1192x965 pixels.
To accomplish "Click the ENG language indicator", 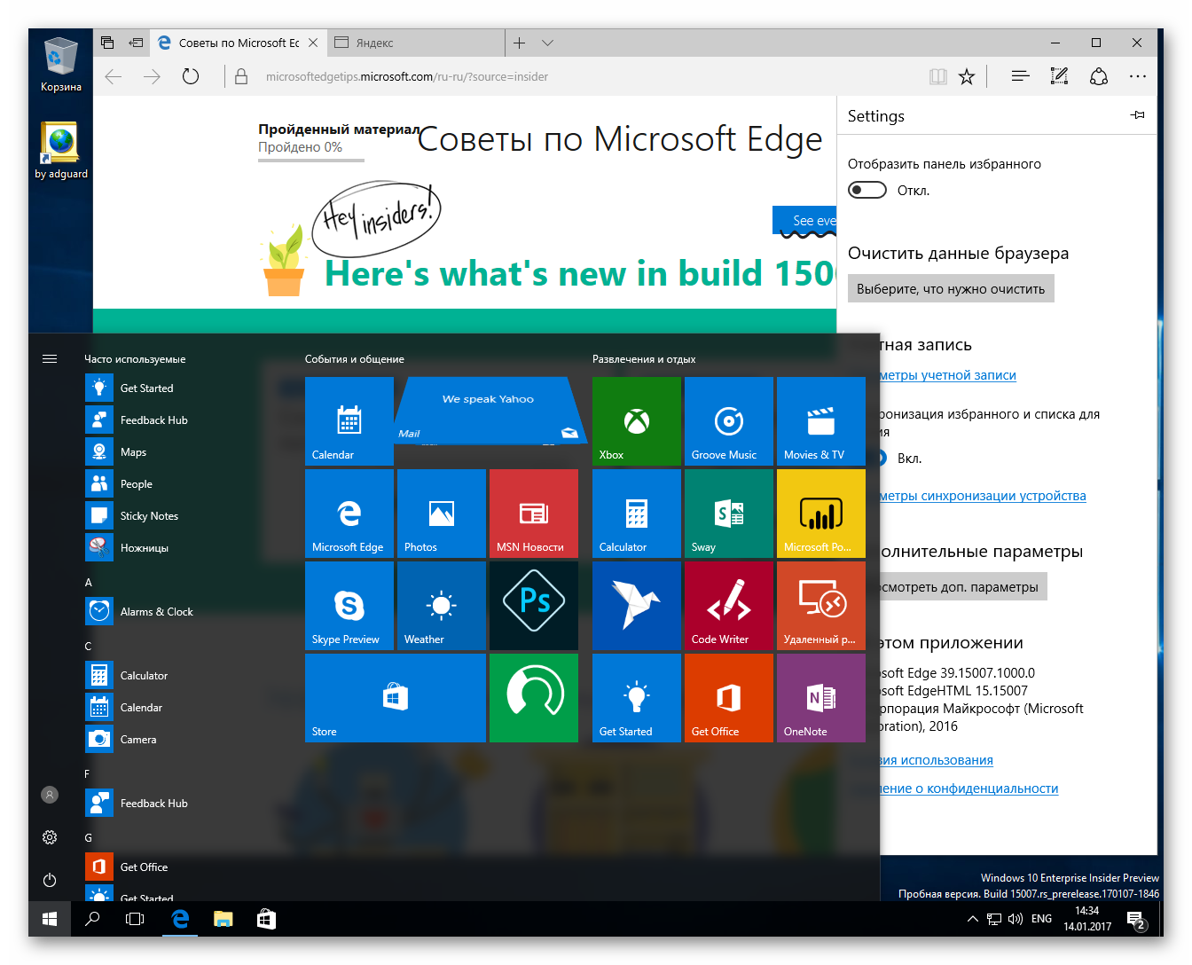I will coord(1042,919).
